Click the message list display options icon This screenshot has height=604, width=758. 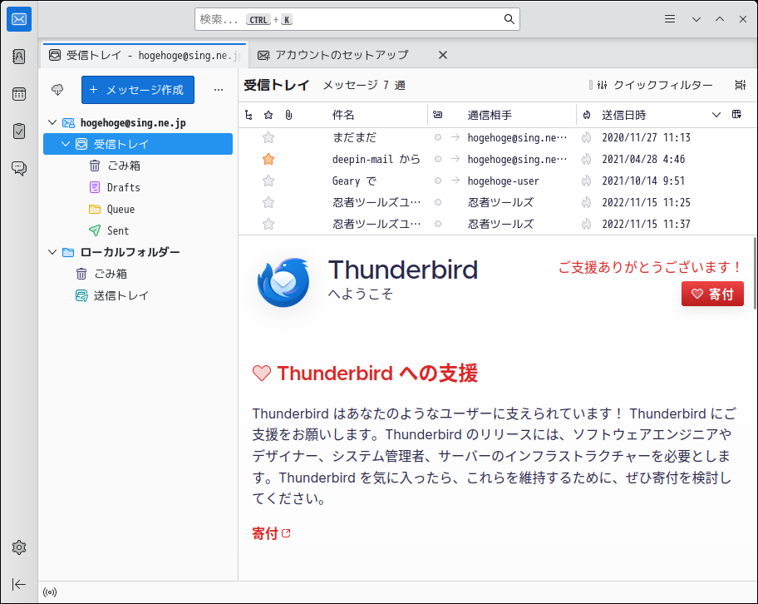coord(740,85)
